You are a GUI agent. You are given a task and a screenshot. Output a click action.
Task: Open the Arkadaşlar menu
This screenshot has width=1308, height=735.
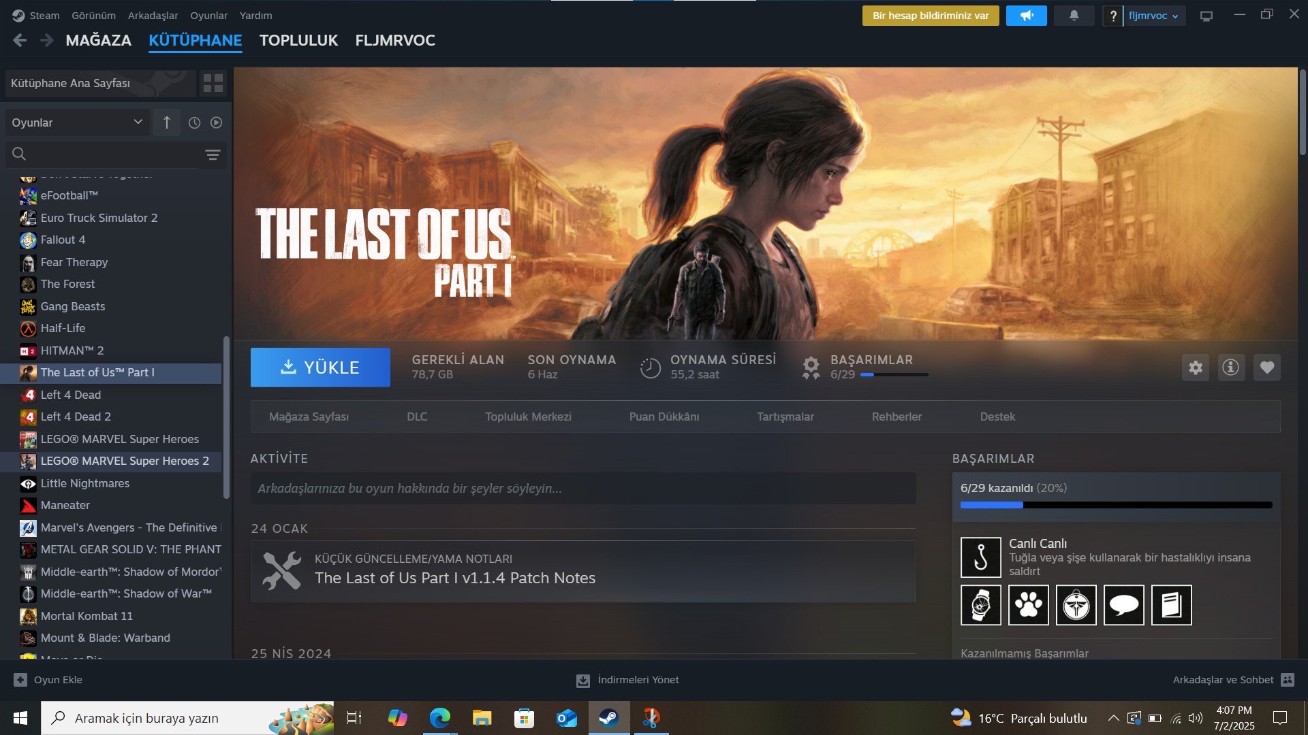pyautogui.click(x=153, y=16)
